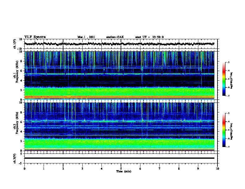Screen dimensions: 245x189
Task: Click the ch.2 "Frequency (kHz)" axis label
Action: [17, 123]
